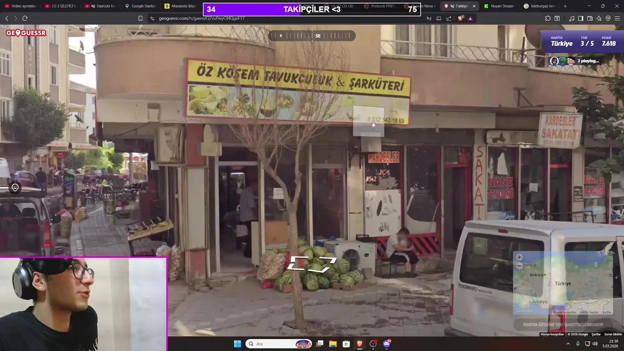Open the Şartlar terms link

(x=596, y=334)
